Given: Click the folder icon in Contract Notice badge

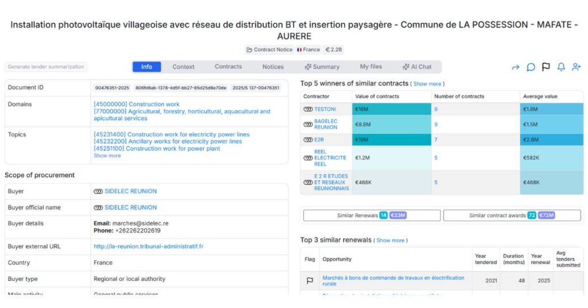Looking at the screenshot, I should pyautogui.click(x=249, y=50).
